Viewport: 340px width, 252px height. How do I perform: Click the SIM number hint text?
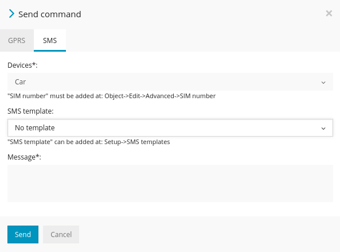click(x=111, y=96)
